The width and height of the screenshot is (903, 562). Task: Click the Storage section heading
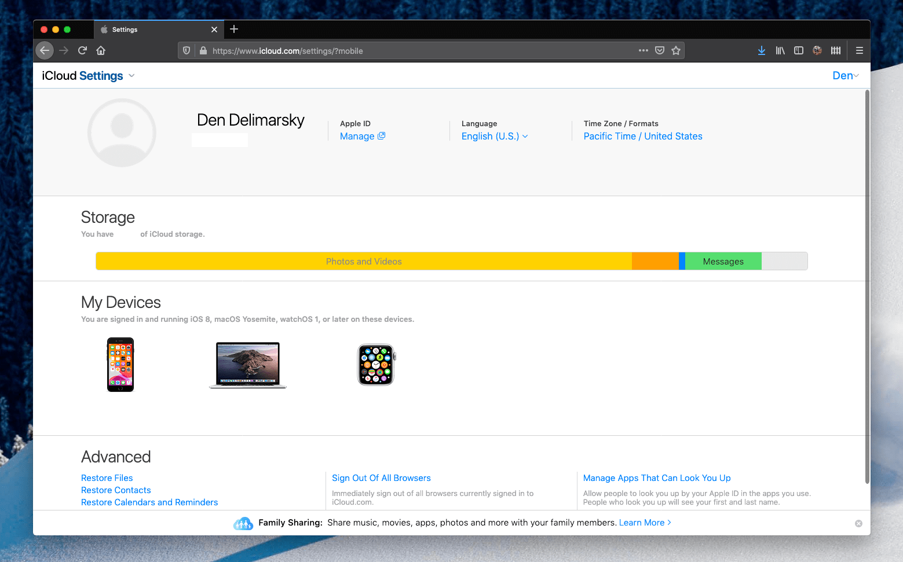[x=108, y=217]
